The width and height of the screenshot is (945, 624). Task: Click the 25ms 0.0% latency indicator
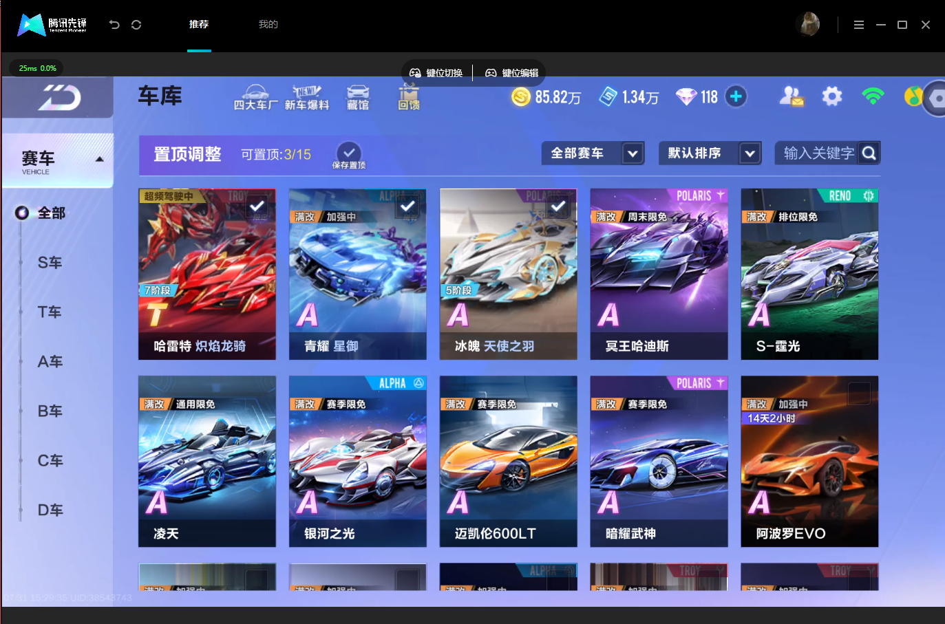coord(37,68)
